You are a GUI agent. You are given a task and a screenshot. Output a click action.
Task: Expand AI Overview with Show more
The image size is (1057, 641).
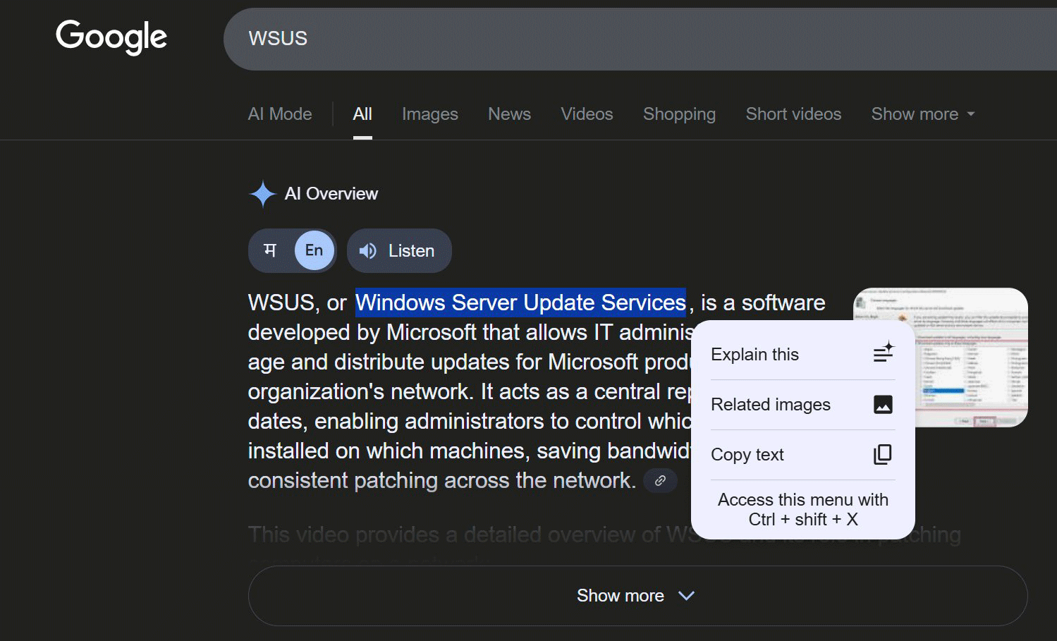click(x=621, y=596)
